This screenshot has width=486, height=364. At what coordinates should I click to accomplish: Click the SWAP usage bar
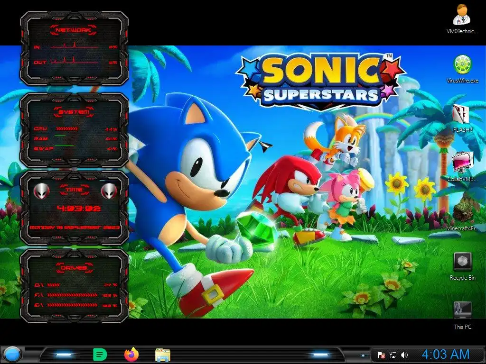tap(65, 145)
